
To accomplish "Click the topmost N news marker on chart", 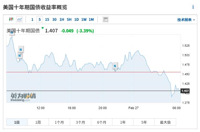I will (12, 32).
